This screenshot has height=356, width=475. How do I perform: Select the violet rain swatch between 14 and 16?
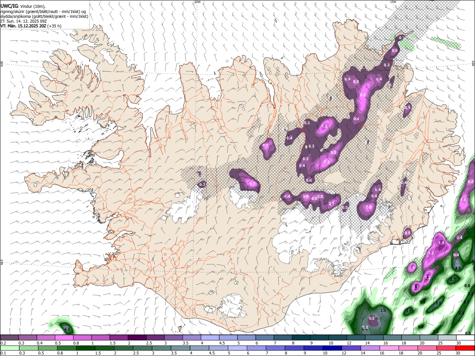click(370, 348)
